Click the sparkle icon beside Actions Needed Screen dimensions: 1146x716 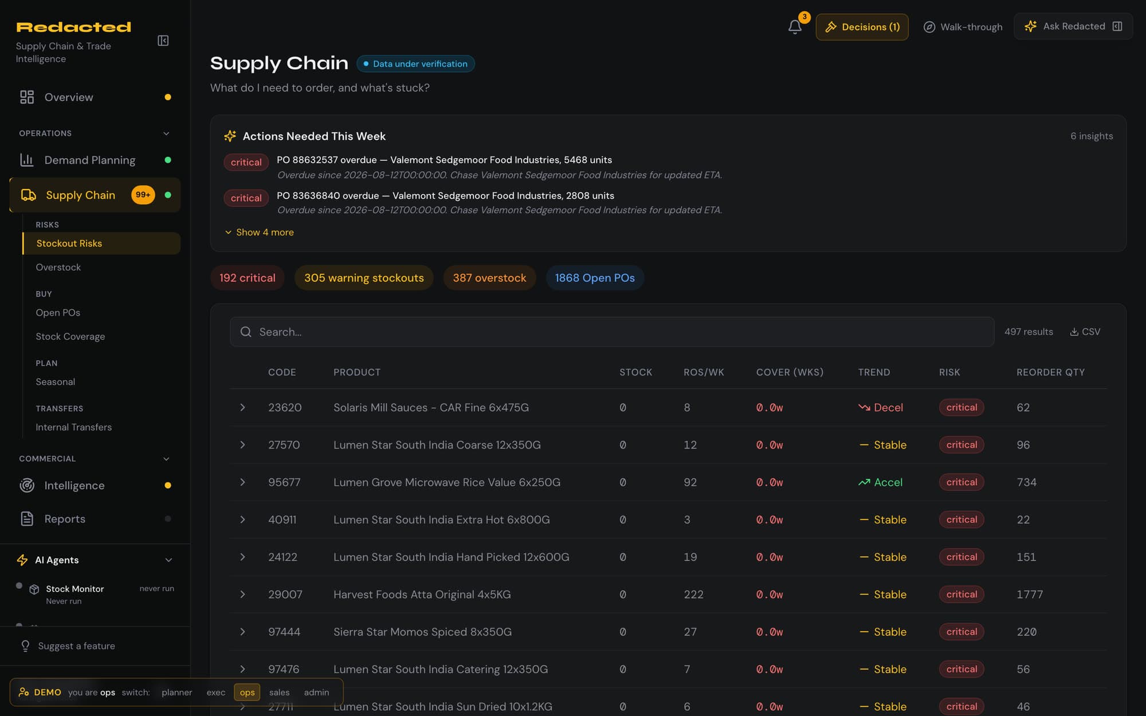[x=230, y=136]
